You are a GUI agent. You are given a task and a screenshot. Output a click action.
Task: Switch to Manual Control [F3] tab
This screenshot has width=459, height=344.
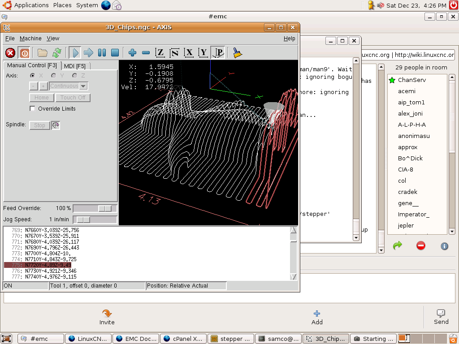(32, 65)
